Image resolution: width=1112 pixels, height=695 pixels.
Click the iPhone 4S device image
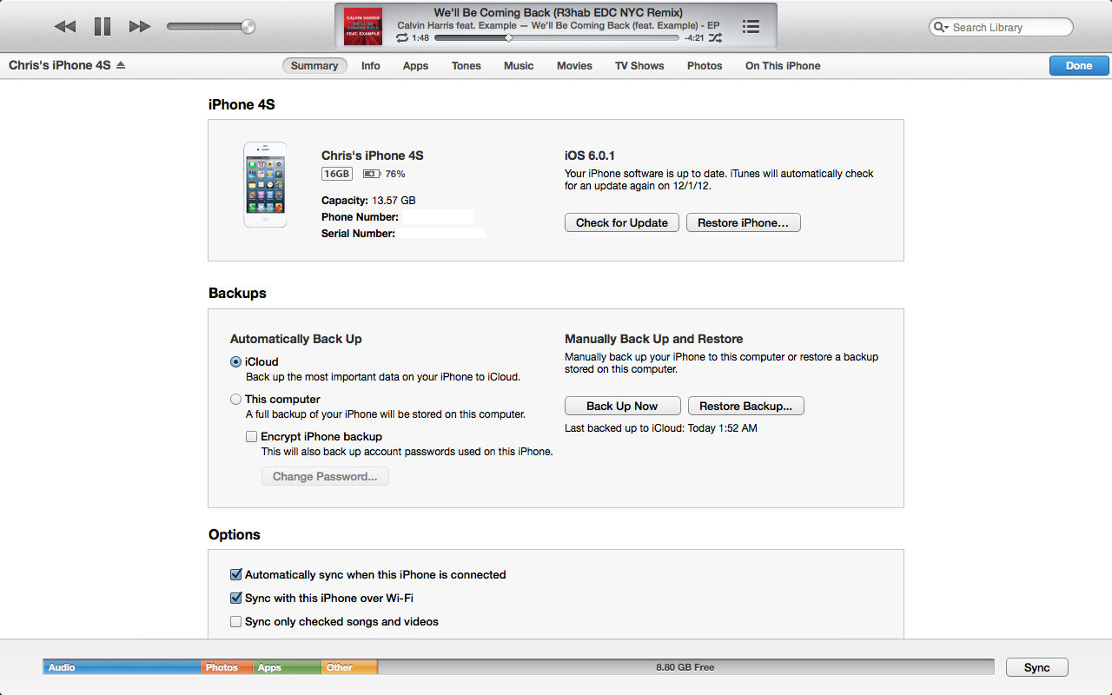(265, 184)
